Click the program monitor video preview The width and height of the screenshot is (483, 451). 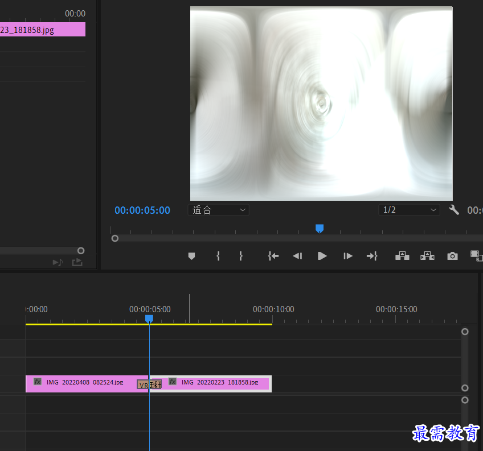tap(321, 104)
